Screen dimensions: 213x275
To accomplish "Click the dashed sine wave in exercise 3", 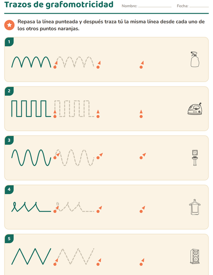I will 75,157.
